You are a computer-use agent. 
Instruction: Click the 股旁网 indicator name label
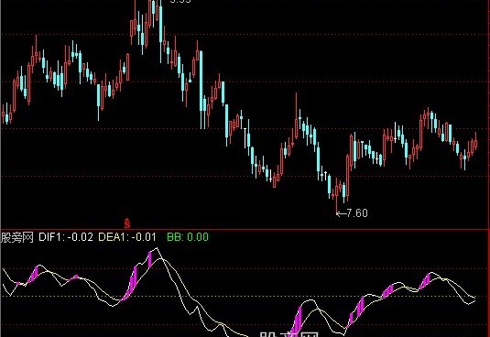click(16, 237)
